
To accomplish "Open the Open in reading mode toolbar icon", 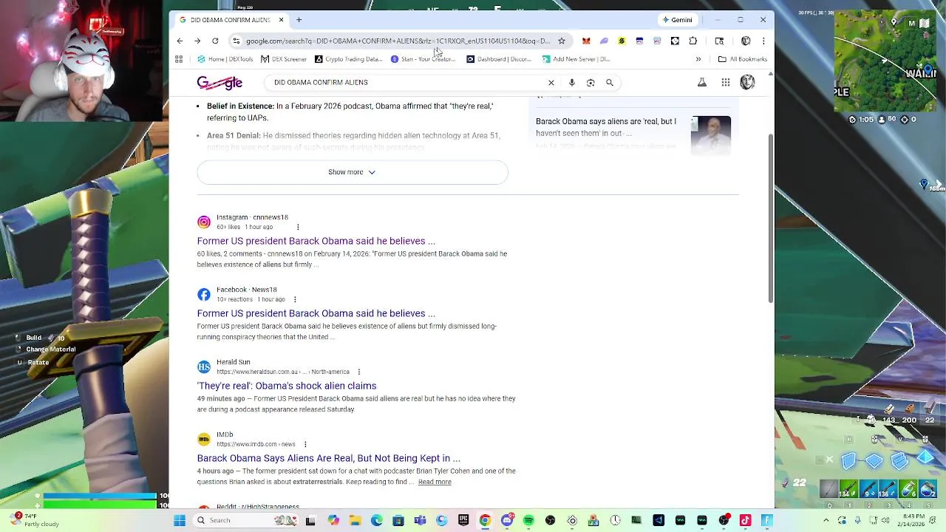I will point(719,41).
